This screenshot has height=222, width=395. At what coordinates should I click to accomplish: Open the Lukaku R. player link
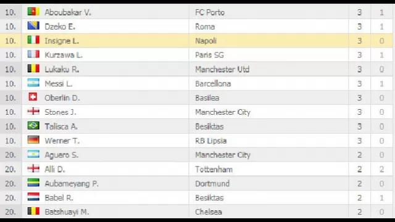62,69
